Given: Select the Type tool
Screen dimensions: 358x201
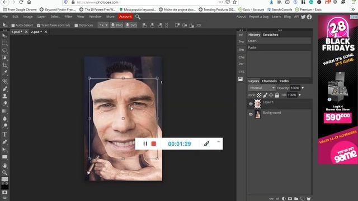Looking at the screenshot, I should pyautogui.click(x=4, y=135).
